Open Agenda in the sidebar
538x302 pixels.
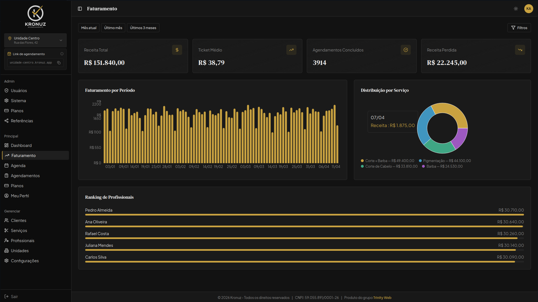(18, 166)
